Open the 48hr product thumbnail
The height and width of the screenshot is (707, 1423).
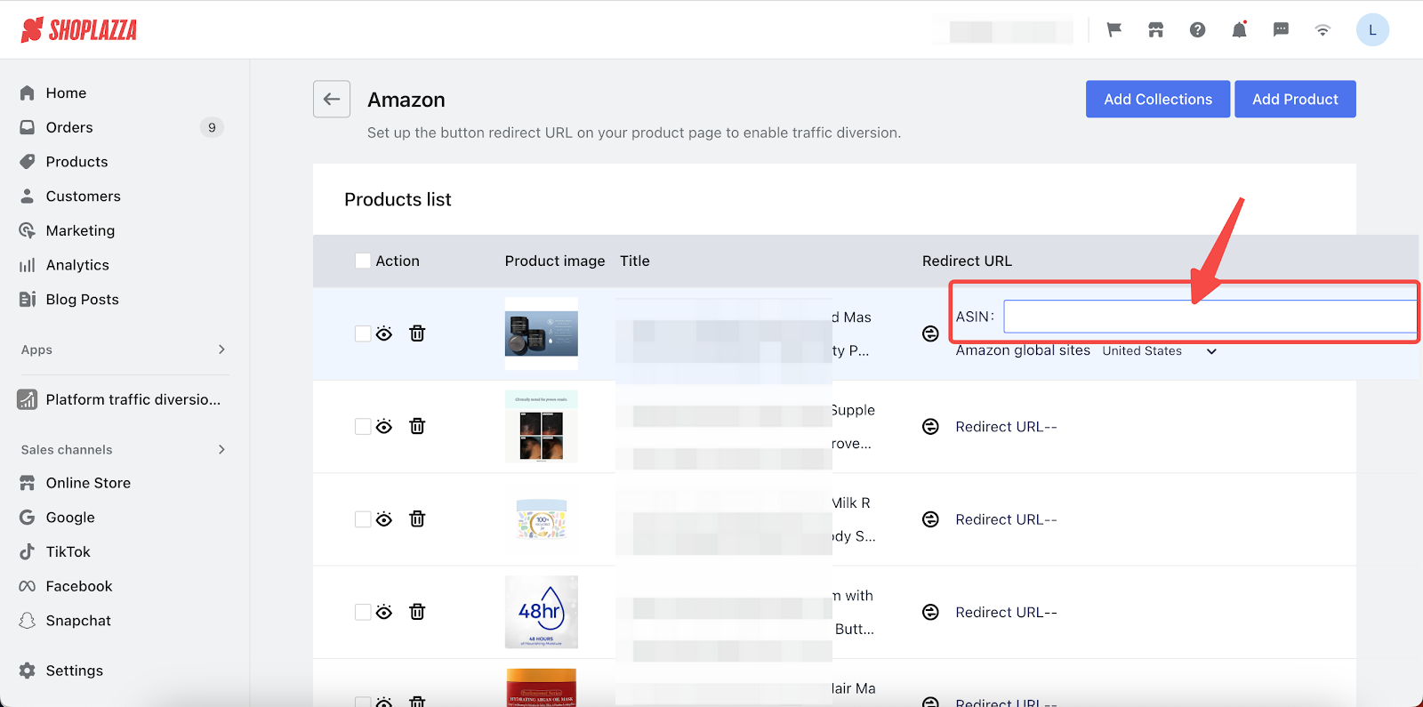click(542, 612)
